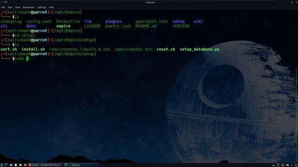The height and width of the screenshot is (167, 298).
Task: Switch to the GitHub BC-SECURITY browser window
Action: click(x=46, y=165)
